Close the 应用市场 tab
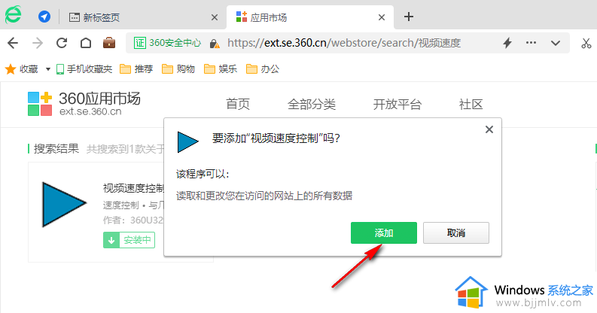 coord(382,17)
